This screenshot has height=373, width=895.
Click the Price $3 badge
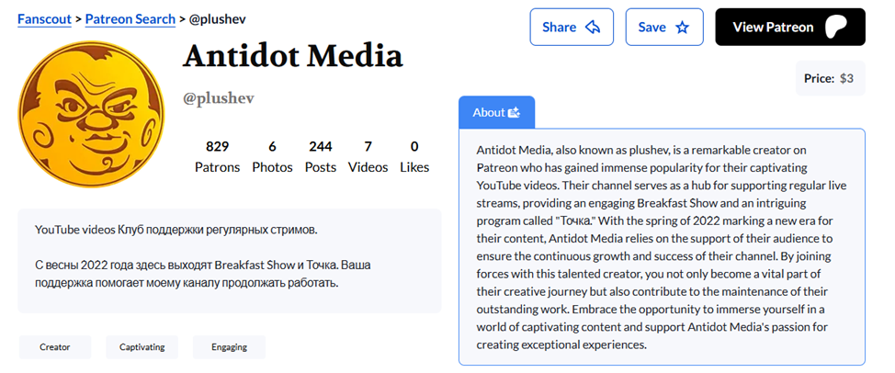(x=829, y=78)
